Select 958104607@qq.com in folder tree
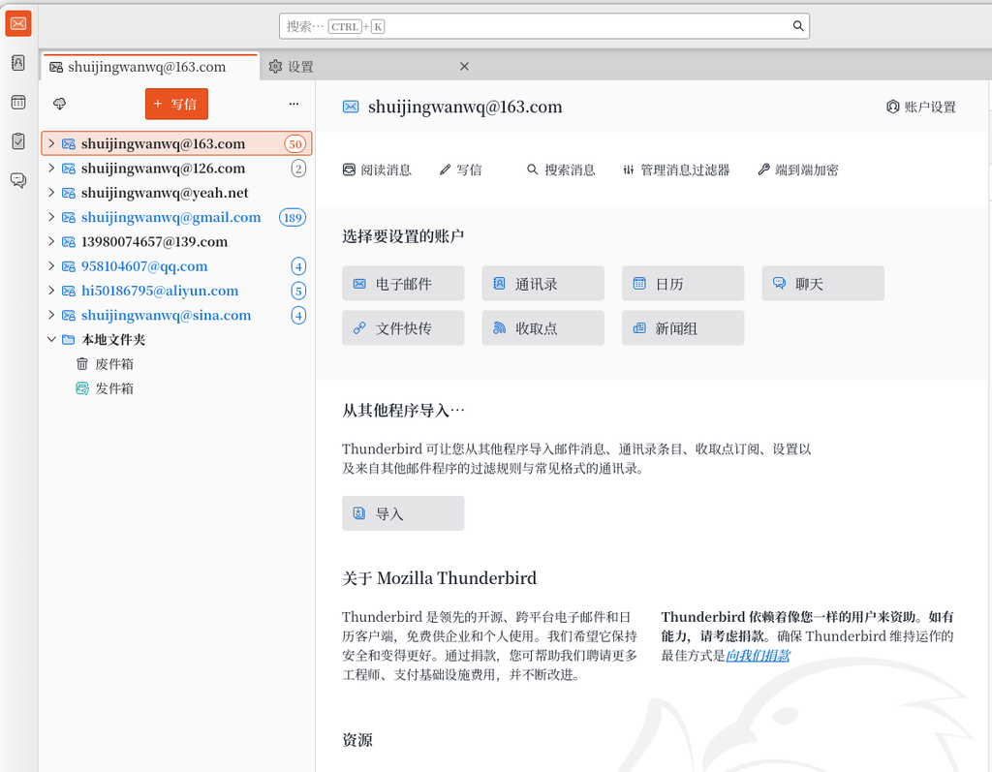The height and width of the screenshot is (772, 992). tap(176, 265)
